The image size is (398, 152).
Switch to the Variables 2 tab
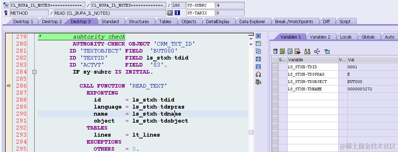pos(320,37)
